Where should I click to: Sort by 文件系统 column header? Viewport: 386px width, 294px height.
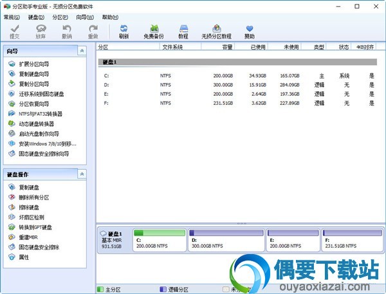180,47
